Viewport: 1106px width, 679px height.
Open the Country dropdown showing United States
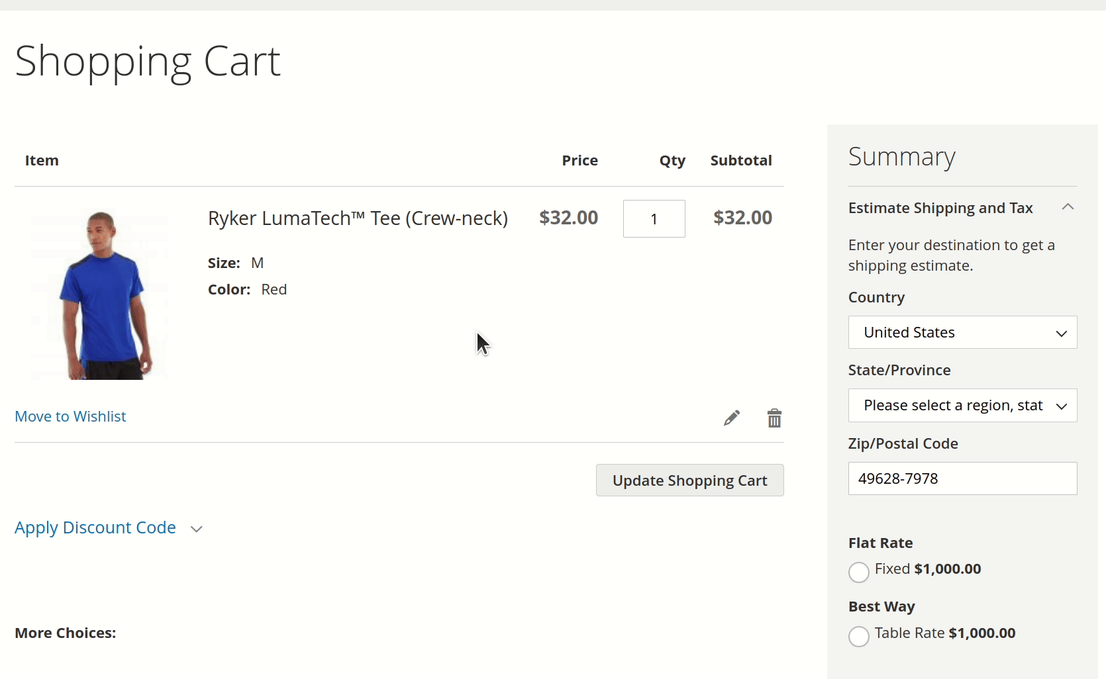(x=962, y=332)
